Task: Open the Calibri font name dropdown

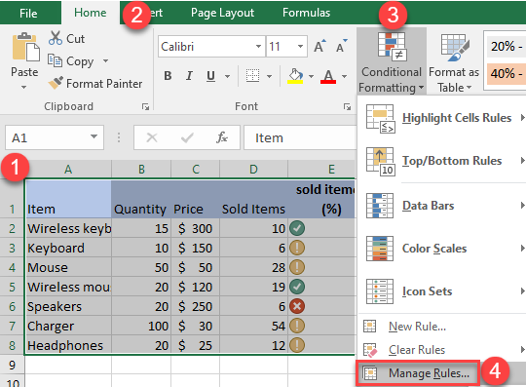Action: pyautogui.click(x=258, y=47)
